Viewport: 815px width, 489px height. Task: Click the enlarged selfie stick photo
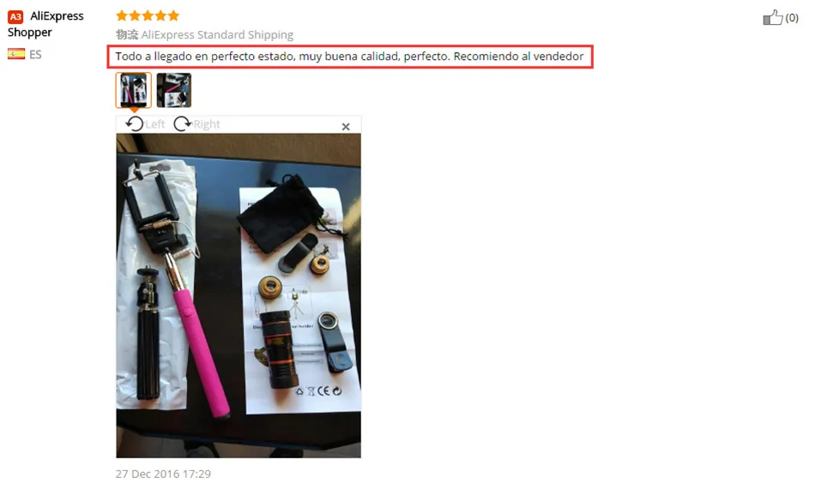[x=238, y=295]
